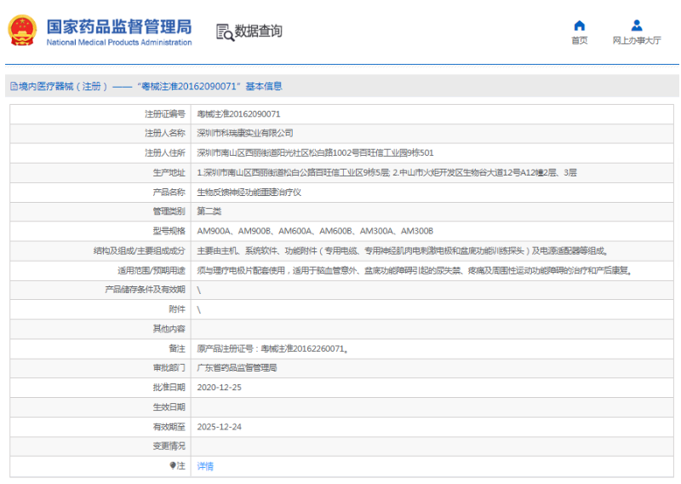
Task: Select the 备注 original registration number text
Action: click(272, 349)
